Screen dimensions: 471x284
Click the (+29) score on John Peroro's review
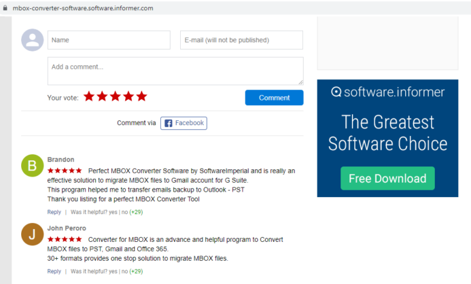coord(136,271)
